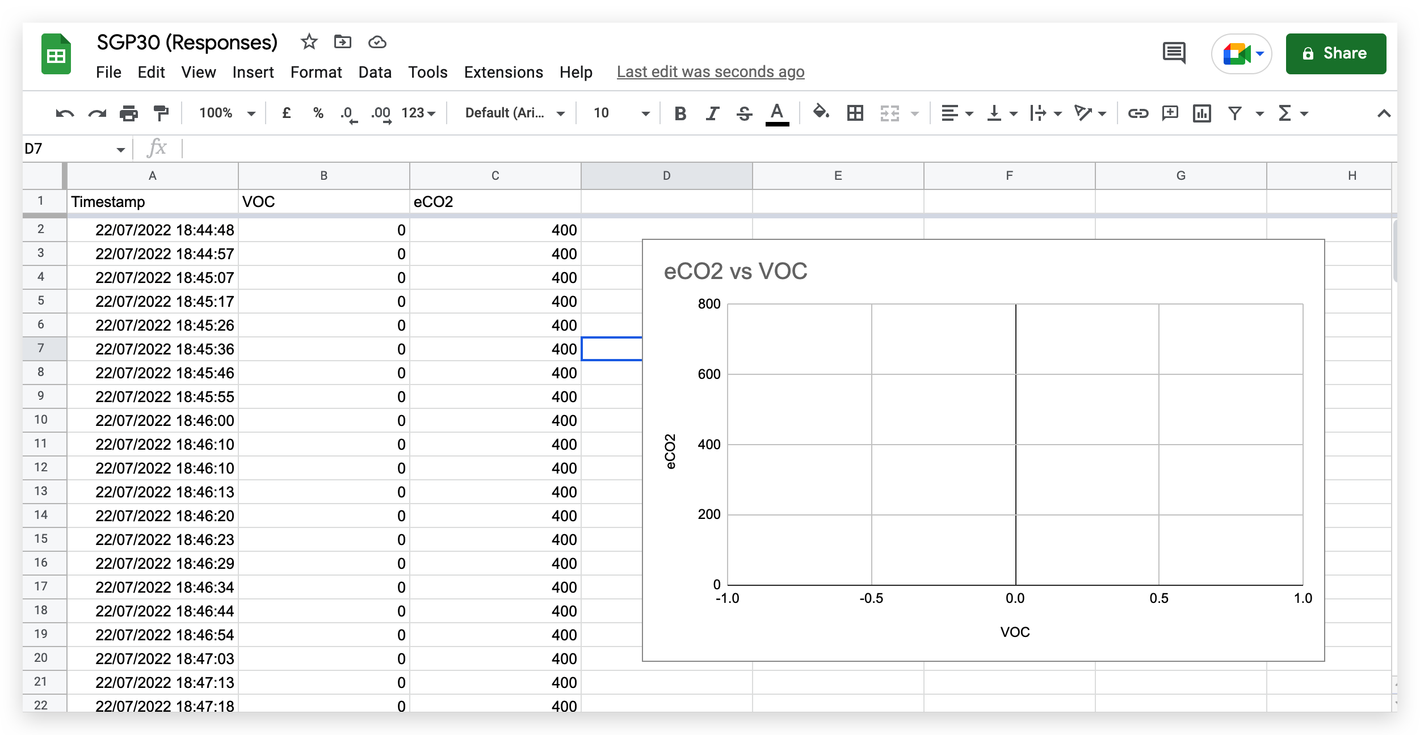Open the Extensions menu
Image resolution: width=1420 pixels, height=735 pixels.
pyautogui.click(x=503, y=72)
